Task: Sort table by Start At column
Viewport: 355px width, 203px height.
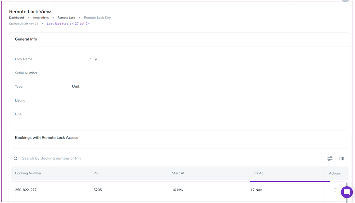Action: [x=178, y=173]
